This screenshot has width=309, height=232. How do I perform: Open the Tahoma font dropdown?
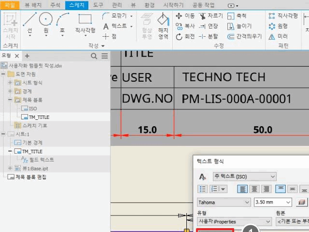click(x=224, y=203)
